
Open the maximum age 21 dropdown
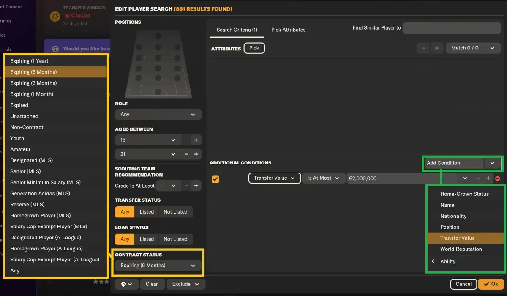point(148,154)
